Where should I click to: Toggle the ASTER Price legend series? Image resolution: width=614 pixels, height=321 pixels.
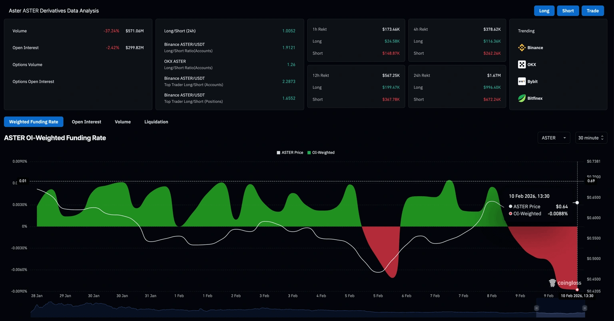click(292, 153)
